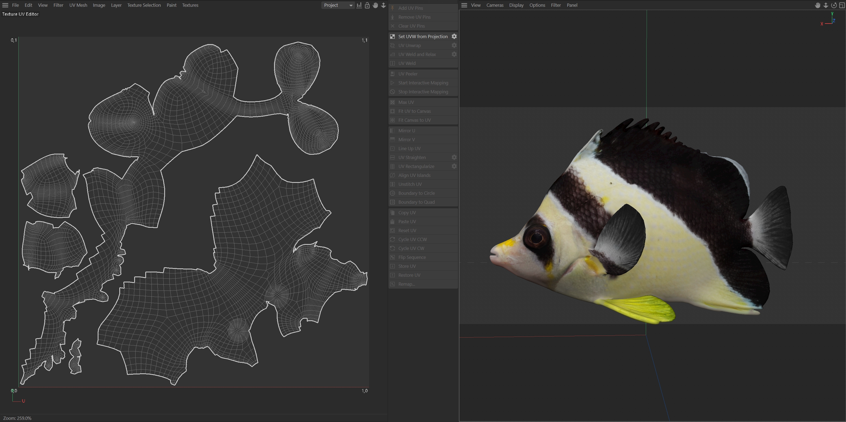Open Set UVW from Projection settings gear
846x422 pixels.
tap(454, 37)
